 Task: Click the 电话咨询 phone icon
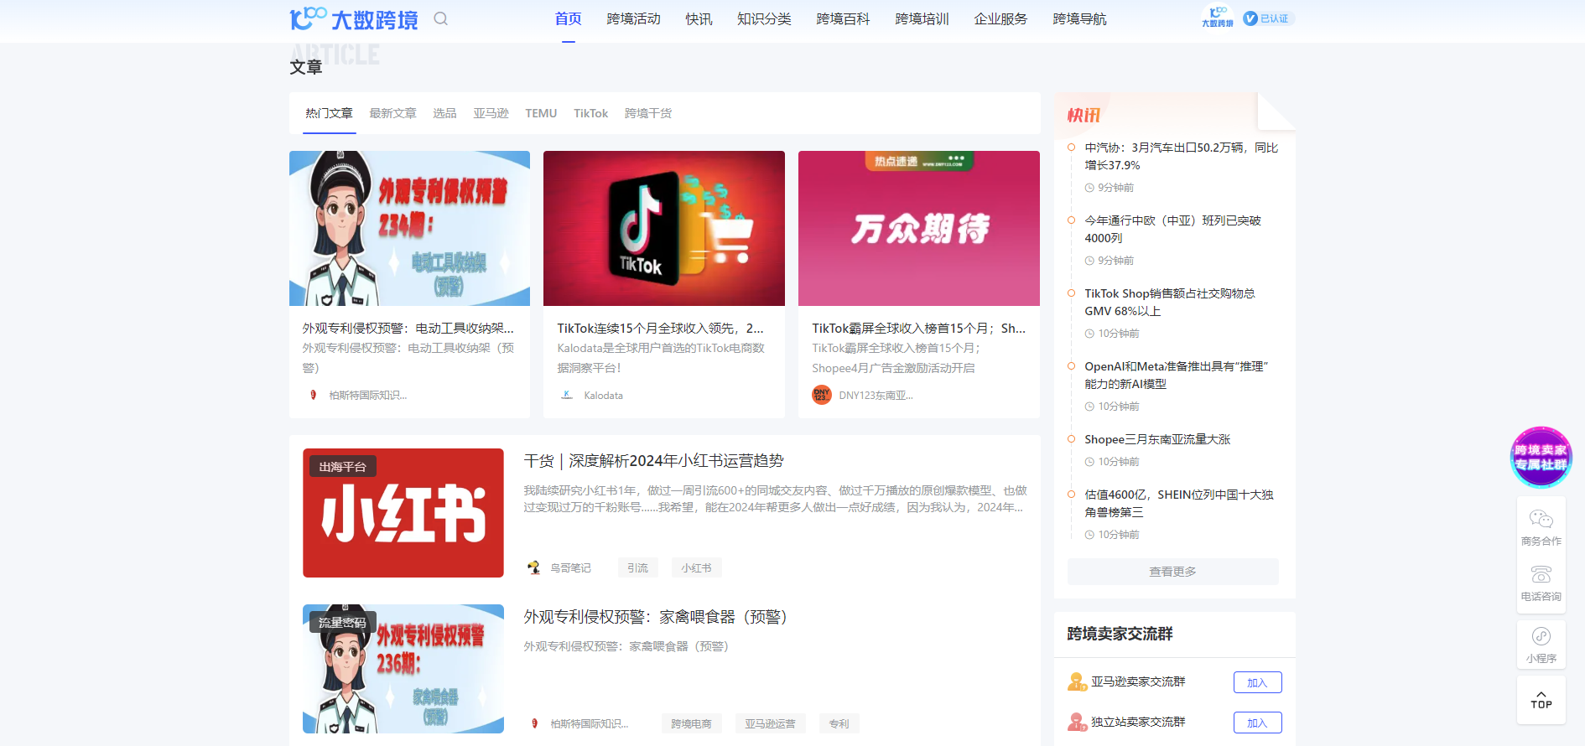(1541, 574)
